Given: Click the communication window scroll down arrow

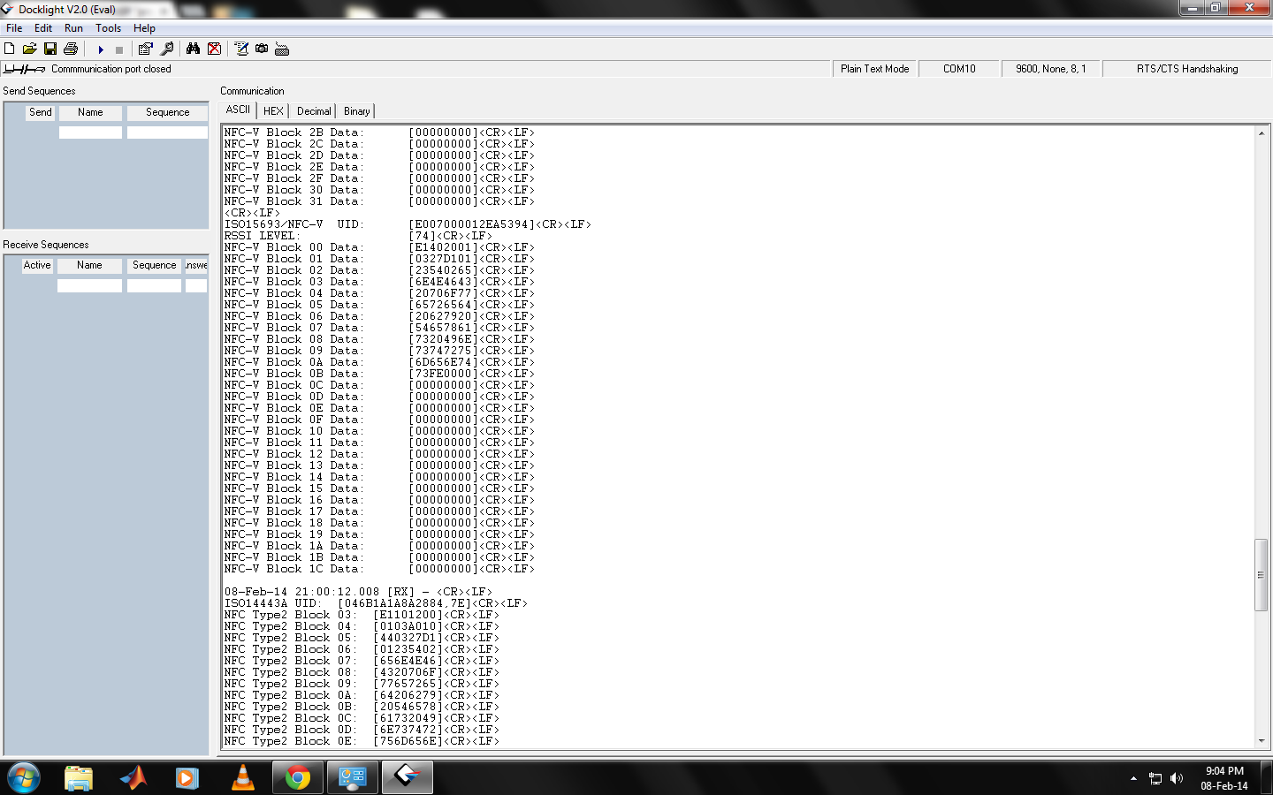Looking at the screenshot, I should (x=1262, y=741).
